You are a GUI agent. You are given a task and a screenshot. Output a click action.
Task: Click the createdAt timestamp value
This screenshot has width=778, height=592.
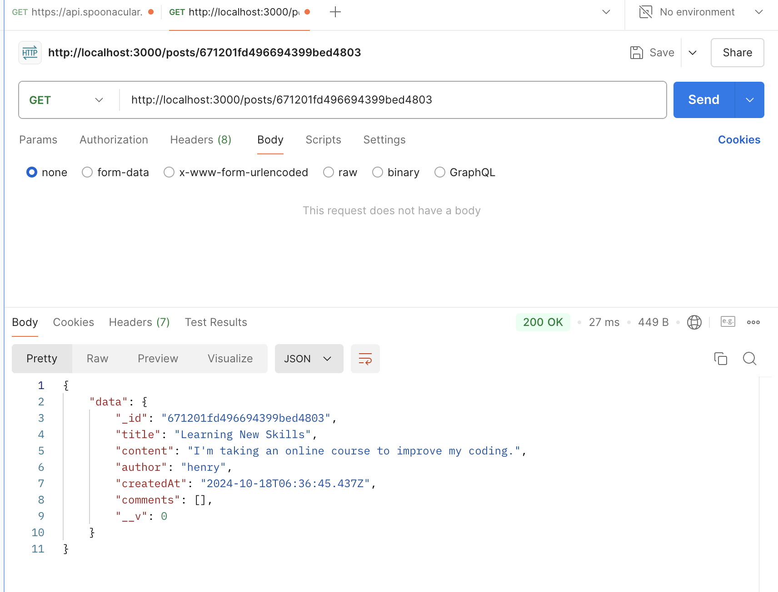tap(285, 483)
